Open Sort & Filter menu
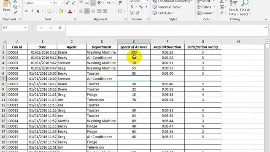This screenshot has width=270, height=152. point(233,8)
